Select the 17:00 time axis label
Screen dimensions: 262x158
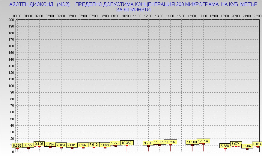click(x=203, y=16)
